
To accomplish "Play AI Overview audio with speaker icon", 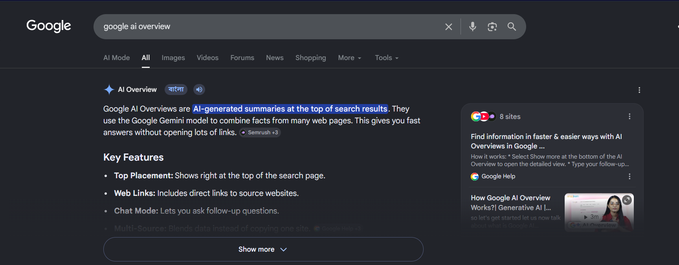I will click(x=199, y=90).
